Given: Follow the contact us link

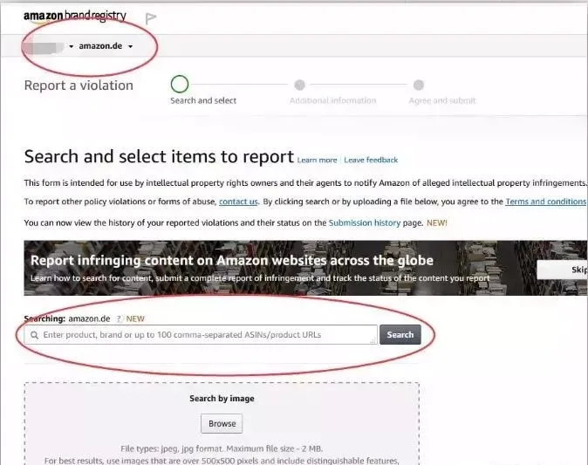Looking at the screenshot, I should (238, 202).
